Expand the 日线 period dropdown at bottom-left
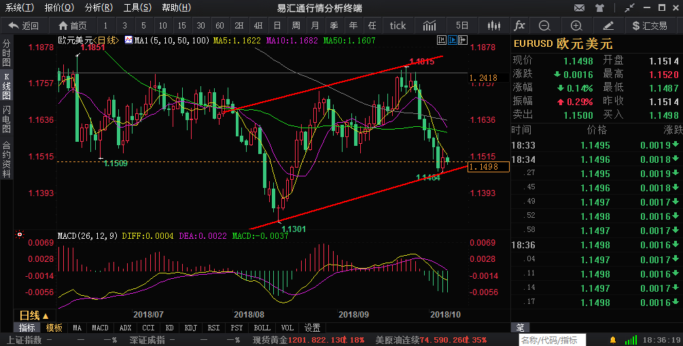The width and height of the screenshot is (683, 346). (x=33, y=315)
